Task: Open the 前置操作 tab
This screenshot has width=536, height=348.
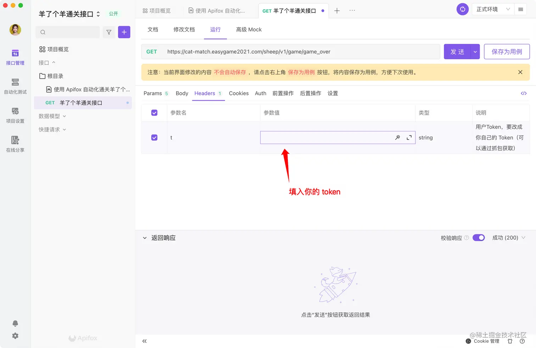Action: [283, 94]
